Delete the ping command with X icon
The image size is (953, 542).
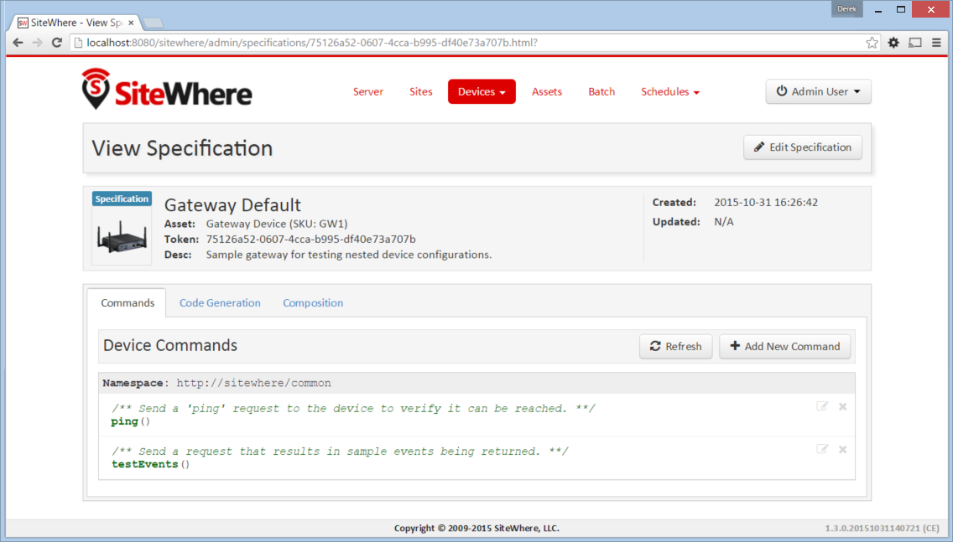[x=842, y=406]
